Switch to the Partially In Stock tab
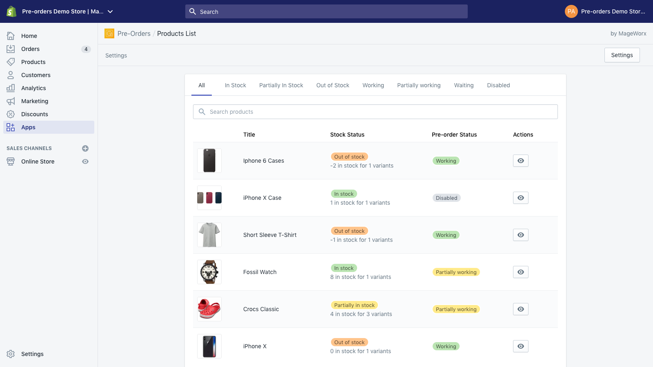The width and height of the screenshot is (653, 367). [x=281, y=85]
